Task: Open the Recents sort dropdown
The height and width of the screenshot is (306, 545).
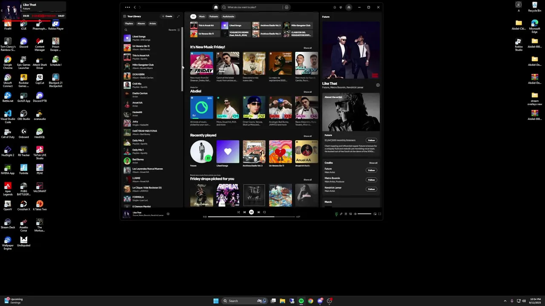Action: (174, 30)
